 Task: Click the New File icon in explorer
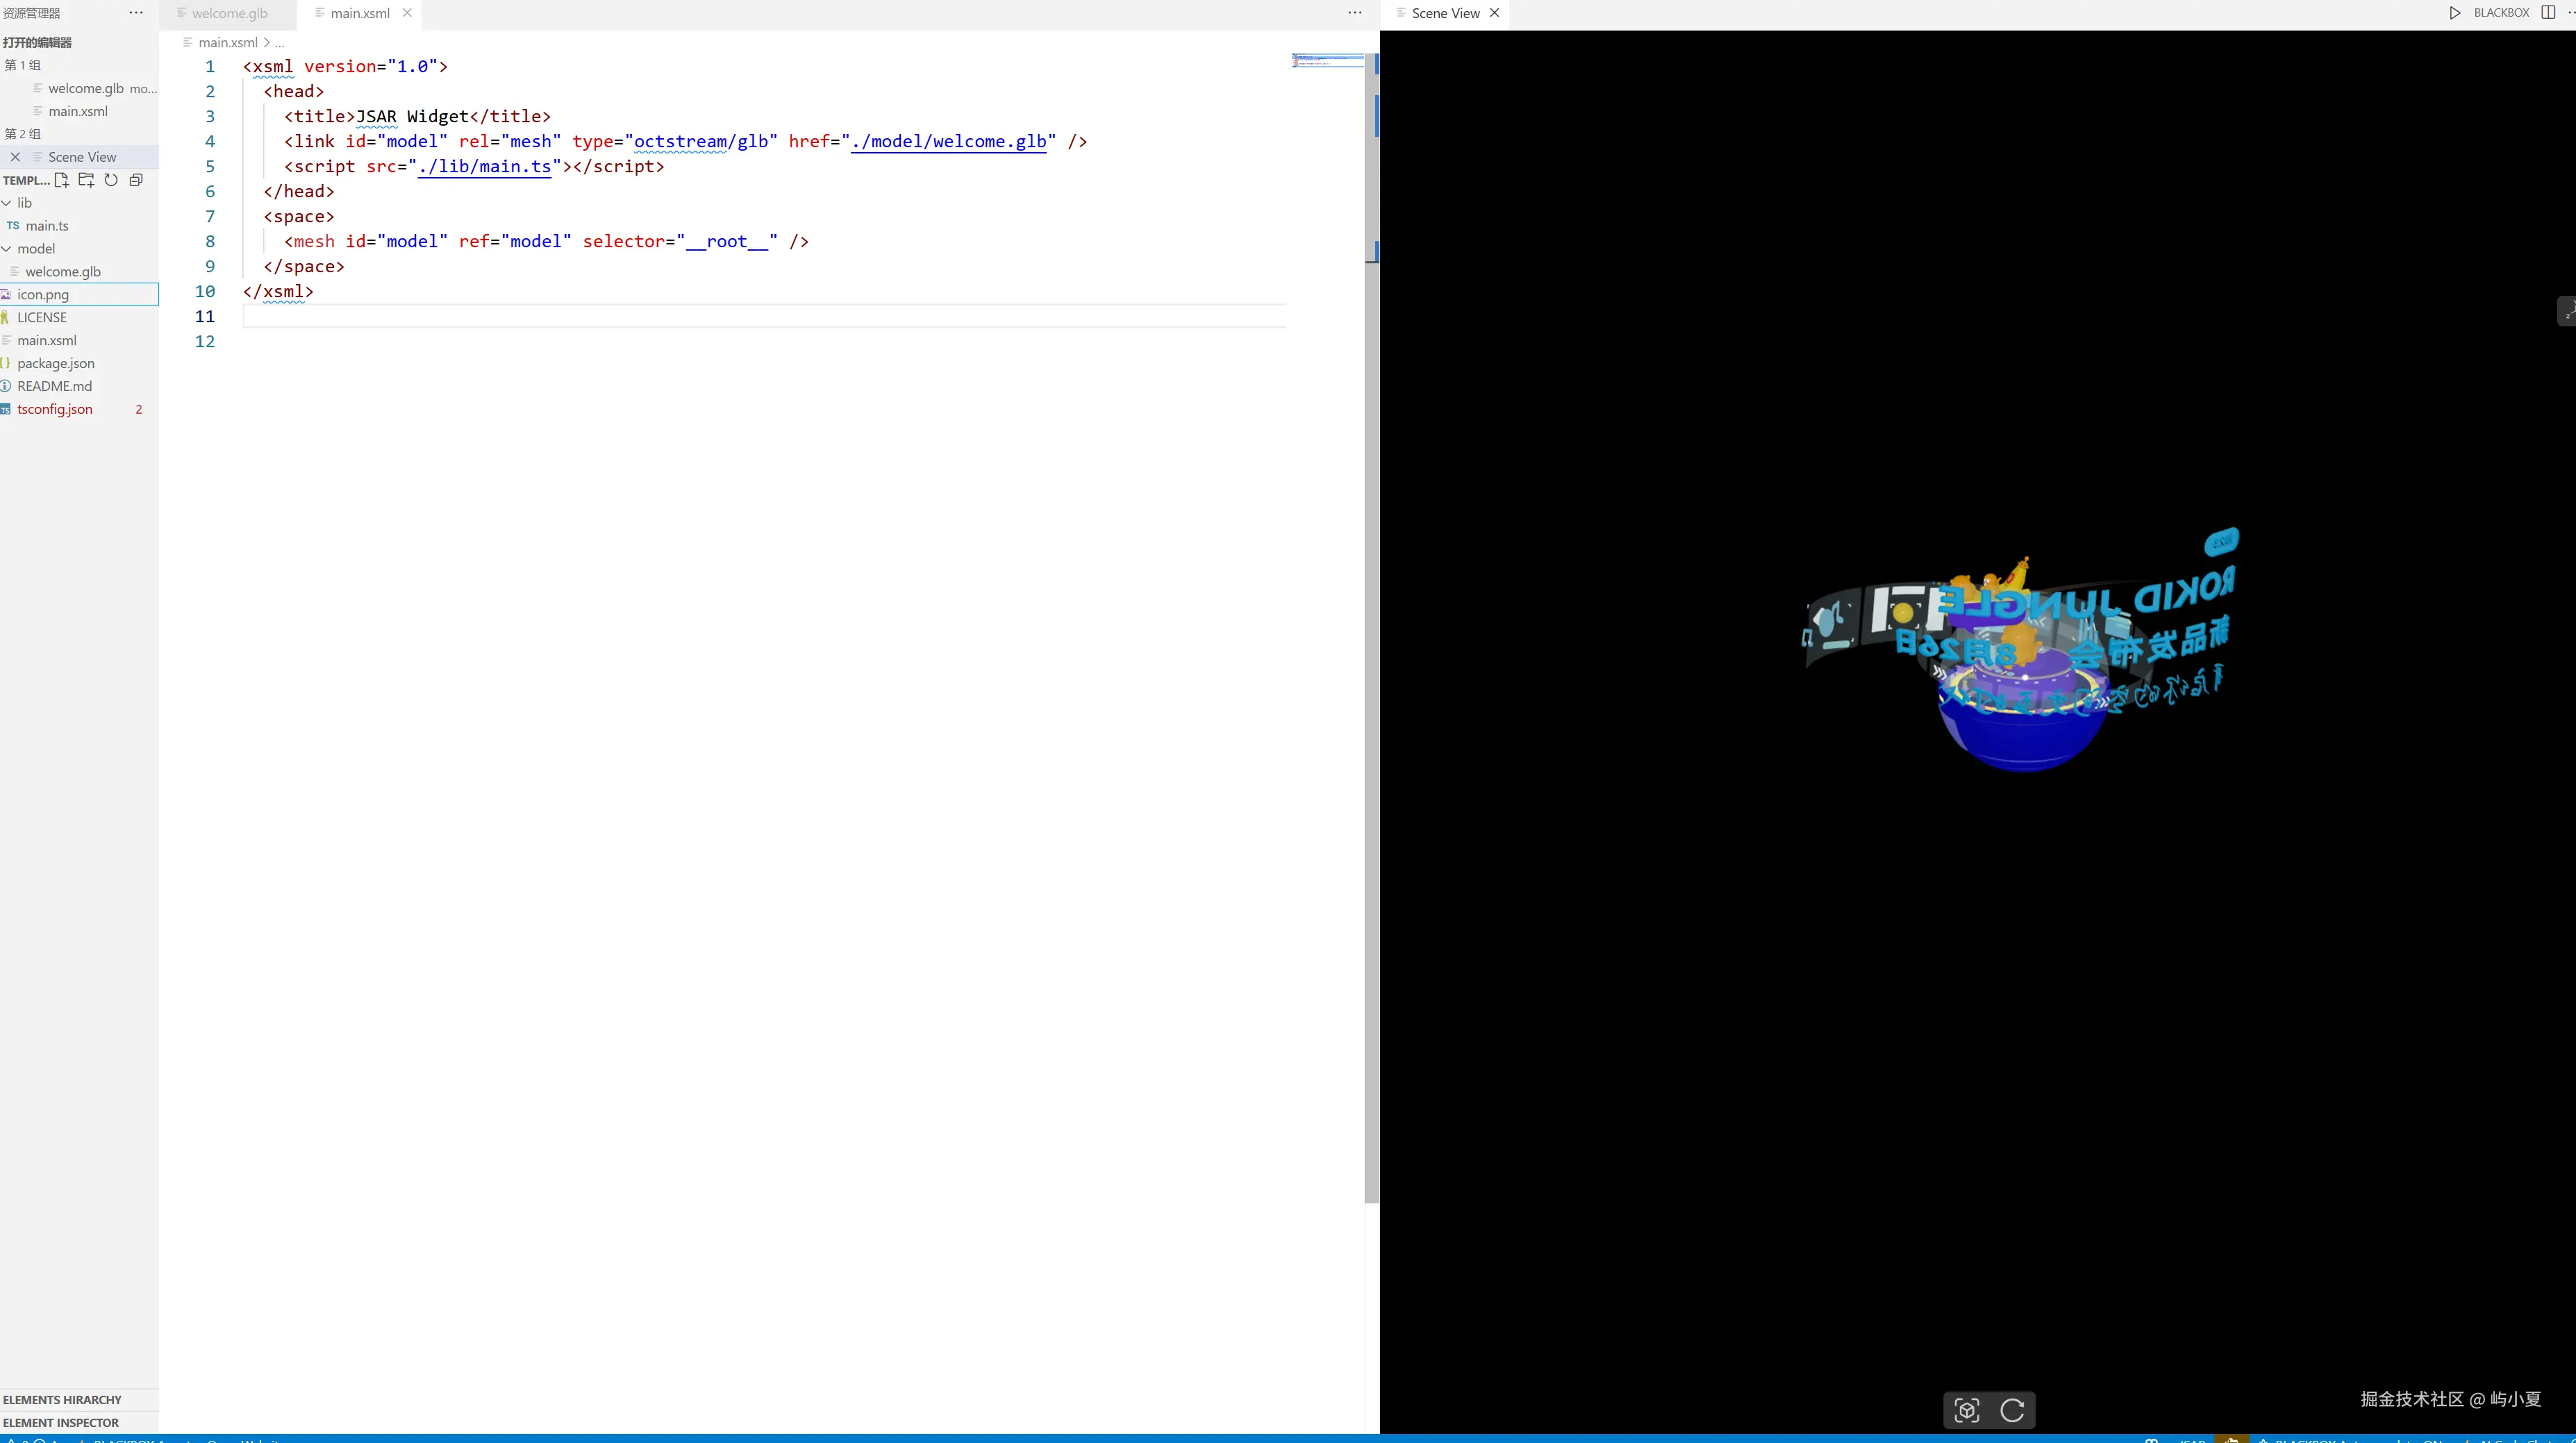pos(62,180)
